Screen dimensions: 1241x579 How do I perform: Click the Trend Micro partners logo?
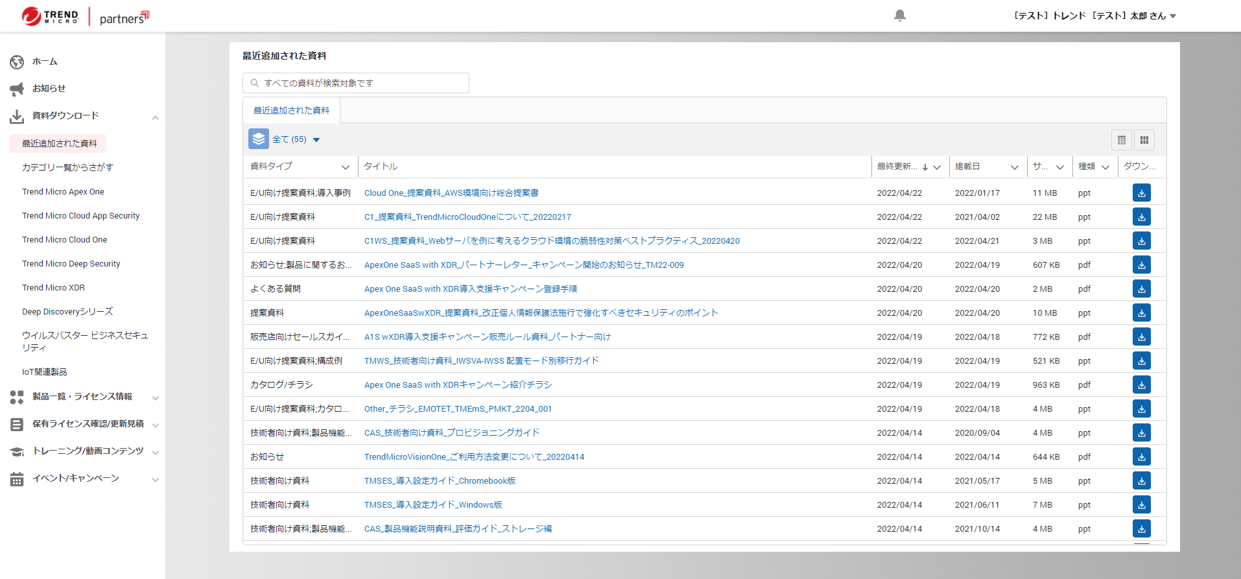tap(86, 16)
